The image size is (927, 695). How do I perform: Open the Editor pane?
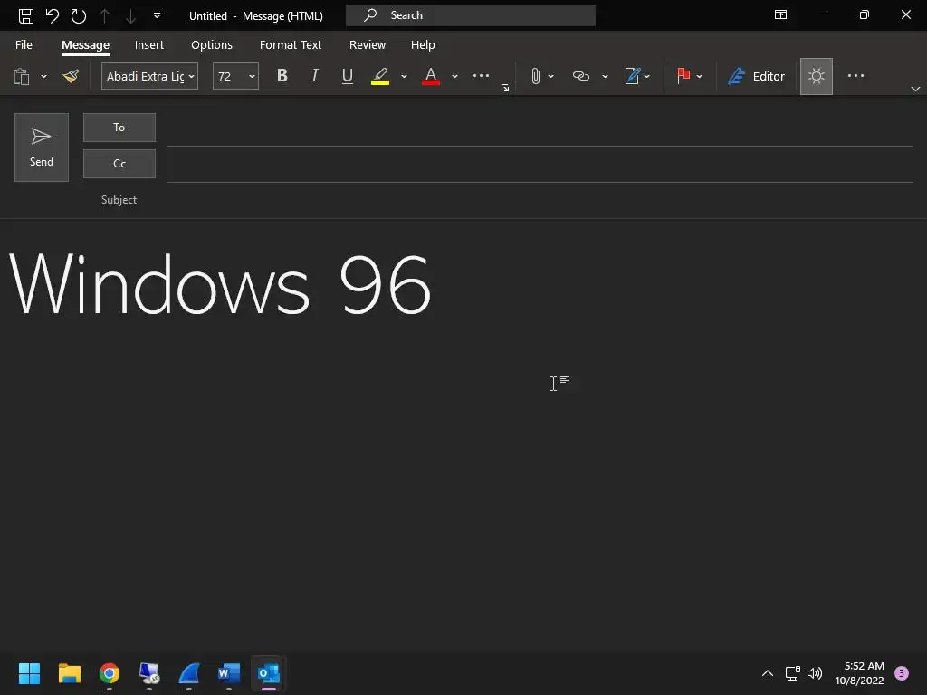(x=756, y=76)
